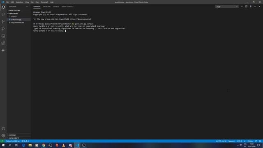Viewport: 263px width, 148px height.
Task: Switch to the Problems tab
Action: 47,7
